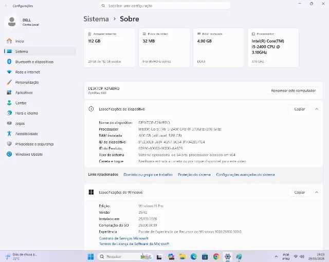The image size is (329, 262).
Task: Click the Settings gear on the taskbar
Action: click(228, 256)
